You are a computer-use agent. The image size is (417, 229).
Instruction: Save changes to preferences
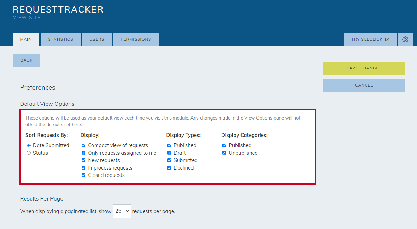(x=364, y=68)
